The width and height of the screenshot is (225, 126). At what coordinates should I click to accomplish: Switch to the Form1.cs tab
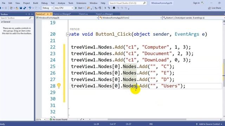point(84,14)
